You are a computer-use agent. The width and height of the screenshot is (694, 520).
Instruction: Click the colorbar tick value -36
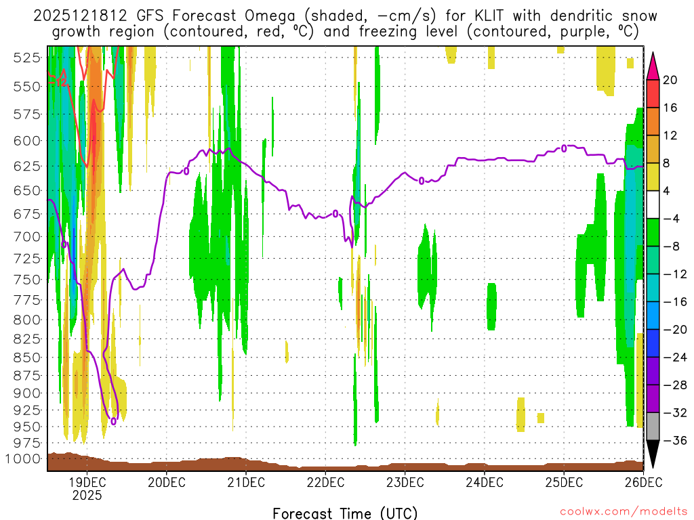675,440
